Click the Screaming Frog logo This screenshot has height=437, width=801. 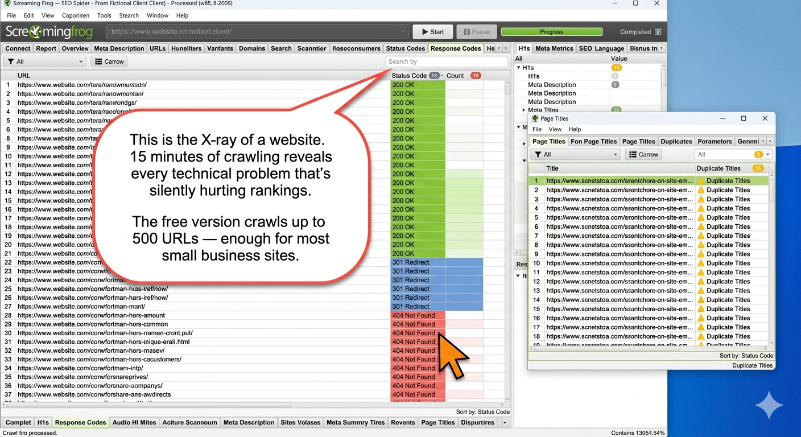point(50,32)
